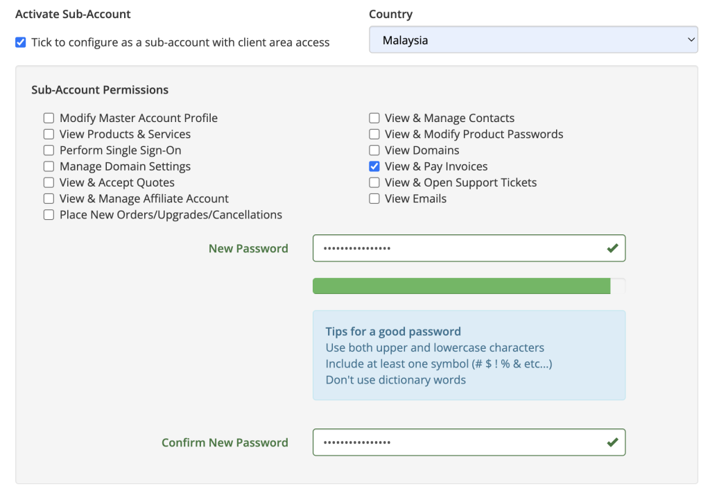Tick the Perform Single Sign-On checkbox
Image resolution: width=710 pixels, height=493 pixels.
tap(49, 150)
